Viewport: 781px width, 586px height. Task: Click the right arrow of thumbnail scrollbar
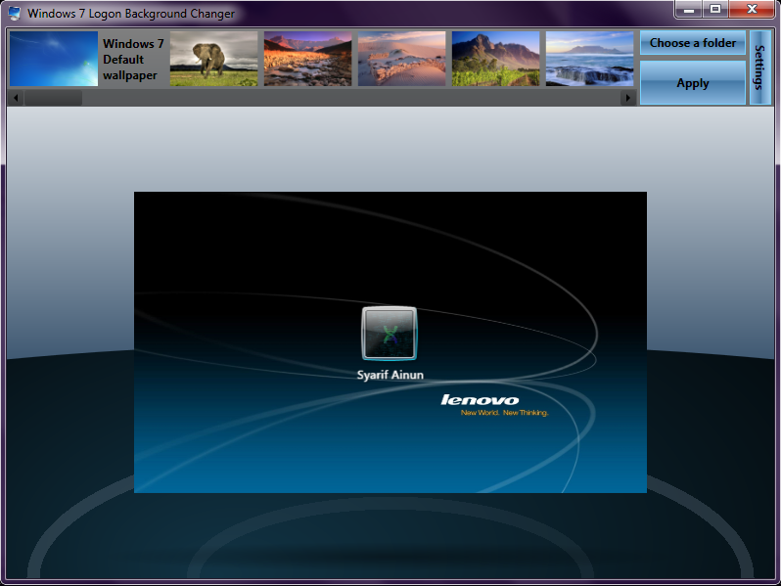pos(628,98)
